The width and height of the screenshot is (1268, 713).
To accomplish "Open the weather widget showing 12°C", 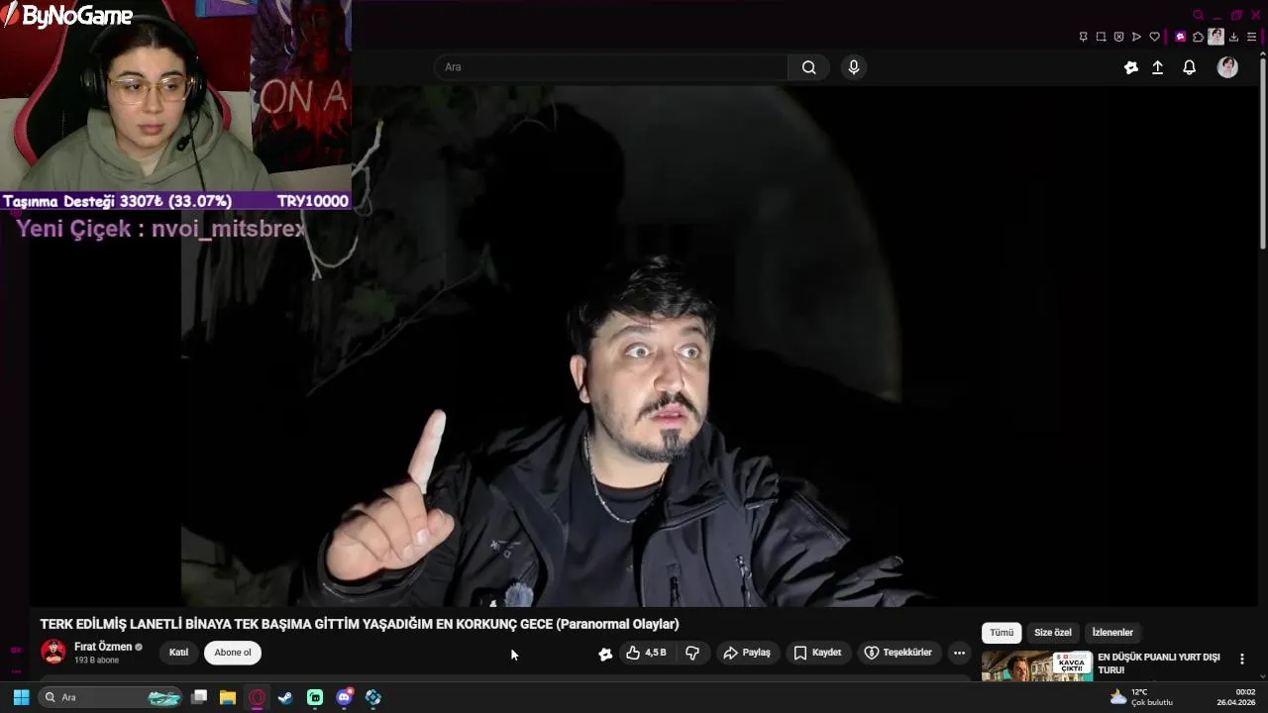I will click(x=1141, y=697).
